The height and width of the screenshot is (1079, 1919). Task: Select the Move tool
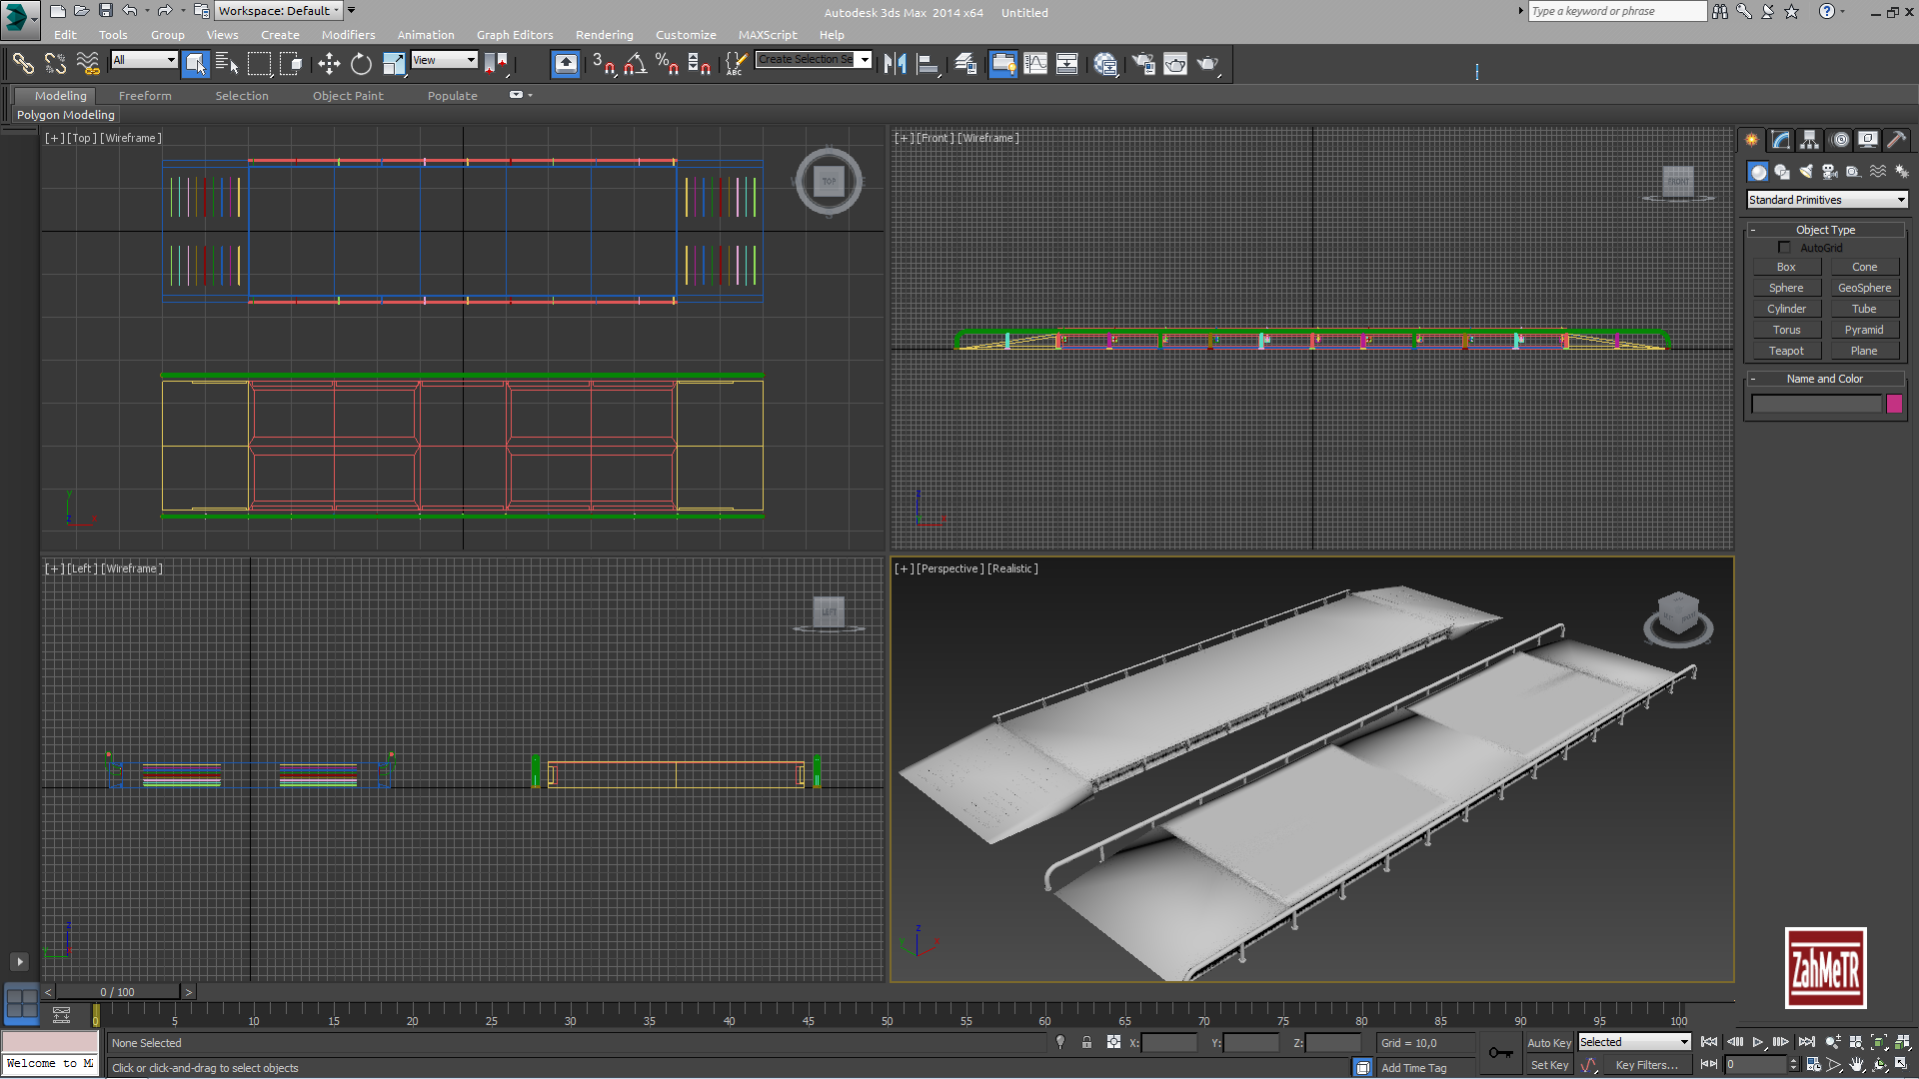330,64
